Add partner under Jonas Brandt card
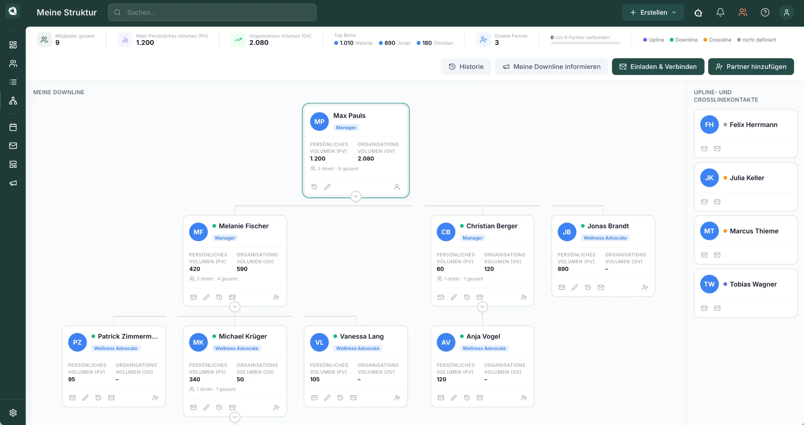The width and height of the screenshot is (804, 425). (645, 287)
